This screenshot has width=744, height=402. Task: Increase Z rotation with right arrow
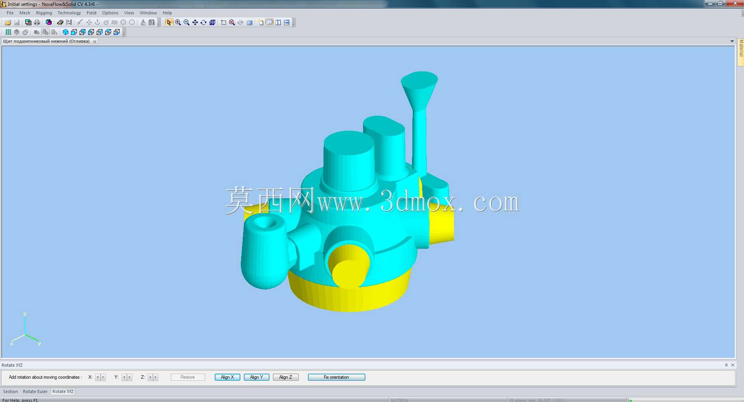(155, 377)
